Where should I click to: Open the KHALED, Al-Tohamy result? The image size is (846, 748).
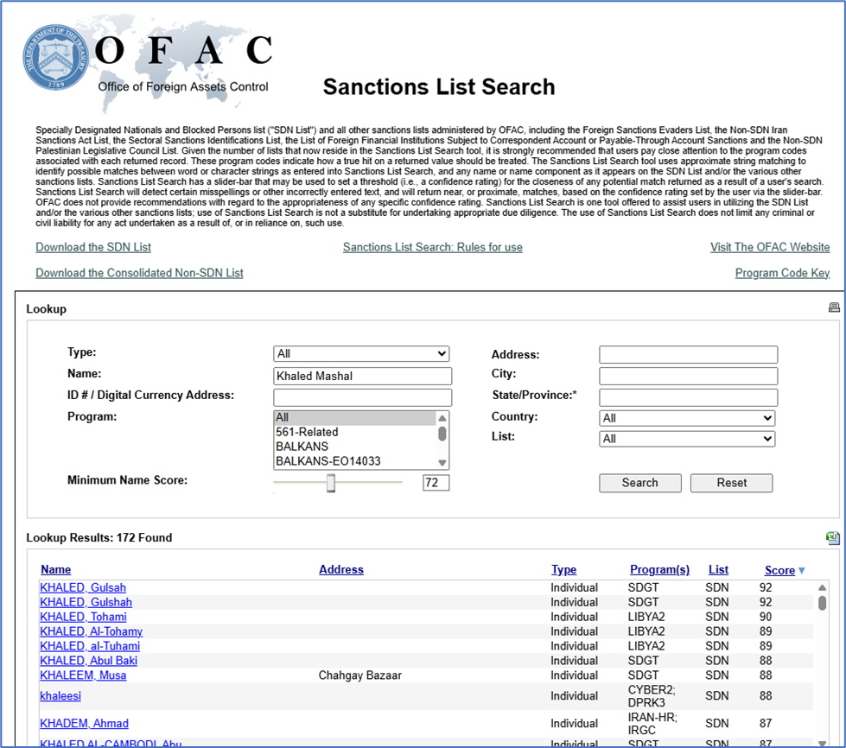tap(92, 631)
